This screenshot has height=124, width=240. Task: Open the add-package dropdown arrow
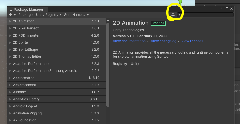(x=15, y=15)
